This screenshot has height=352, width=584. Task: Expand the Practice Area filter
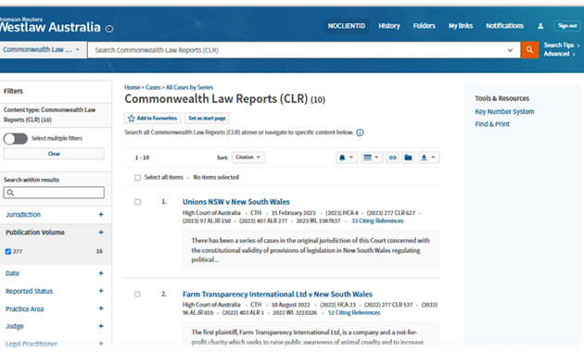[x=100, y=308]
